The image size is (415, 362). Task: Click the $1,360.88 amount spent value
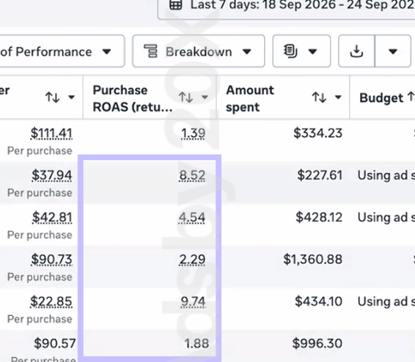coord(313,259)
